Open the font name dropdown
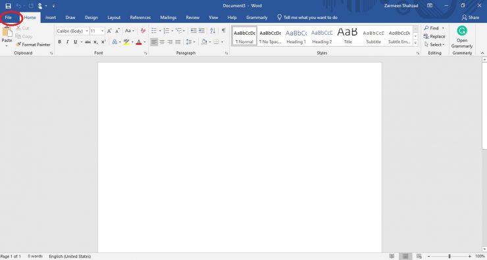Image resolution: width=487 pixels, height=260 pixels. pyautogui.click(x=87, y=31)
